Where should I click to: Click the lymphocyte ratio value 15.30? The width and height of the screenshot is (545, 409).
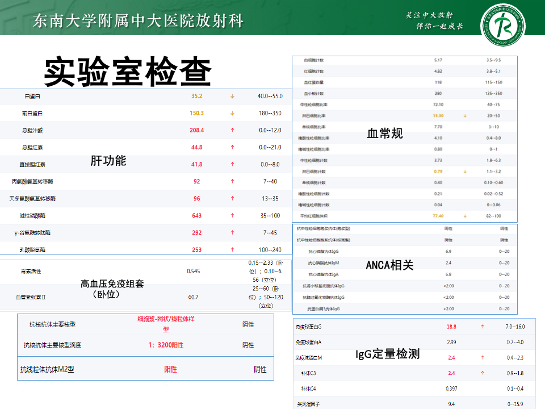438,116
